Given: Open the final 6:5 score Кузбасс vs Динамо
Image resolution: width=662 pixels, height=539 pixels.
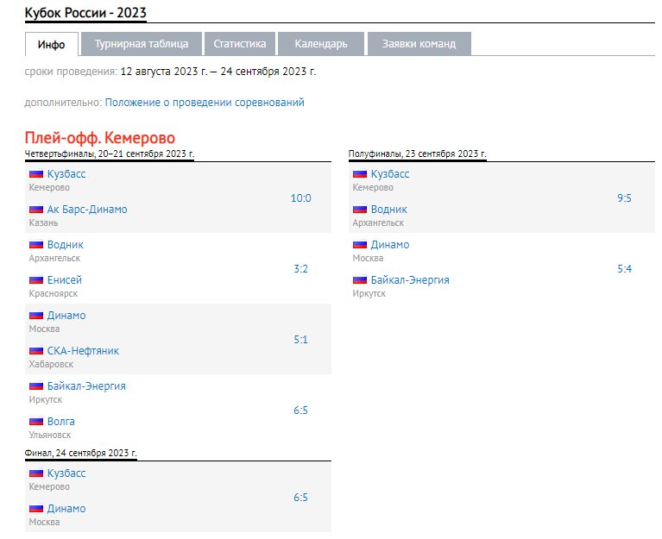Looking at the screenshot, I should 300,498.
